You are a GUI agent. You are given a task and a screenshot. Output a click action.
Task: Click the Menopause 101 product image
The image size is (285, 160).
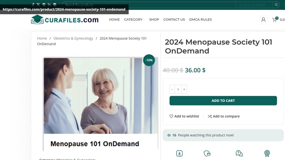click(101, 104)
